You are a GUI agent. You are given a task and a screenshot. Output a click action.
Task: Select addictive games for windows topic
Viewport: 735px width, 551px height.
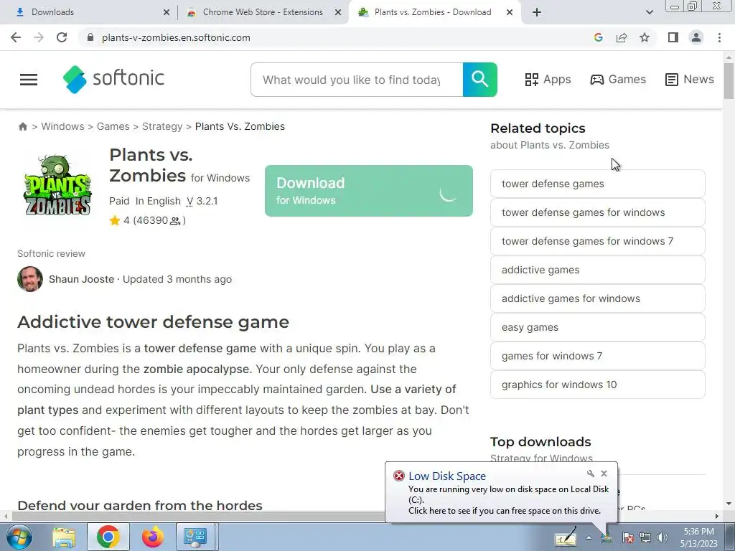[598, 298]
